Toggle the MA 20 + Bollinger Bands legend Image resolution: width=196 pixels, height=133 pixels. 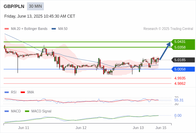coord(26,29)
